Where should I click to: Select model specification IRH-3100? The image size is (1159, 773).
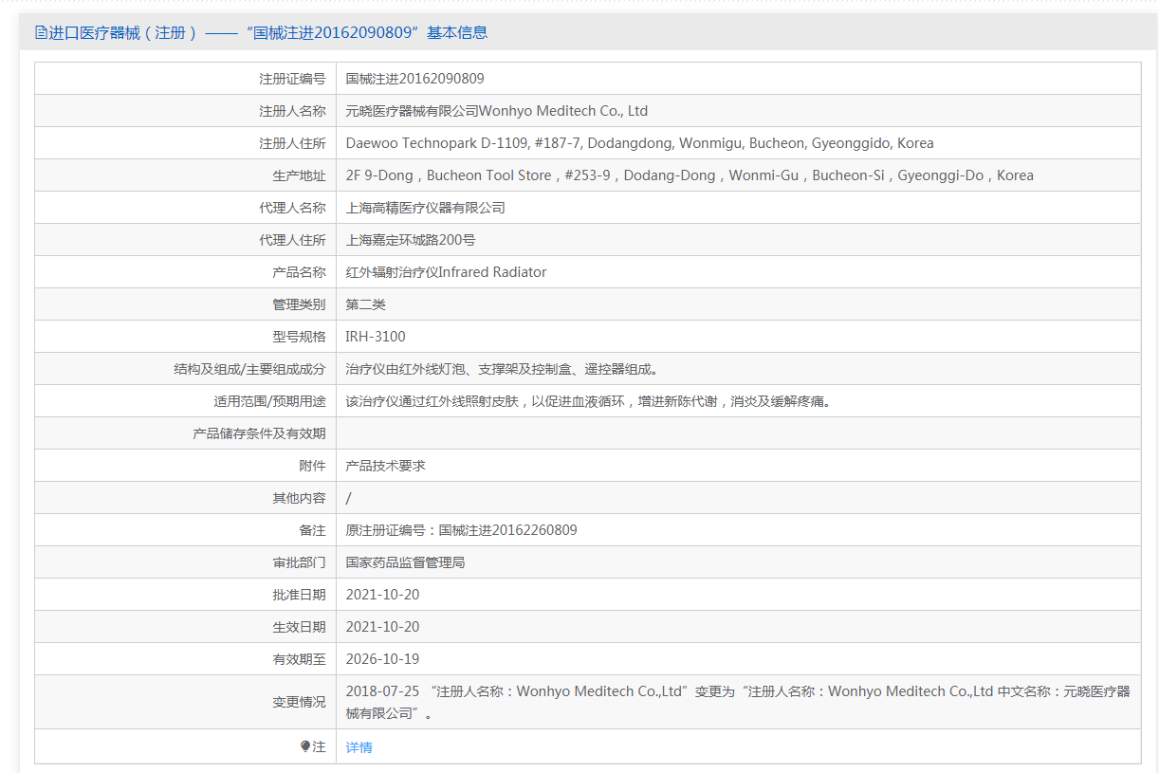[x=376, y=337]
